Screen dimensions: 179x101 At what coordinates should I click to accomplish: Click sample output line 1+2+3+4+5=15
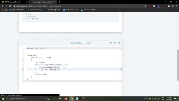(x=30, y=17)
